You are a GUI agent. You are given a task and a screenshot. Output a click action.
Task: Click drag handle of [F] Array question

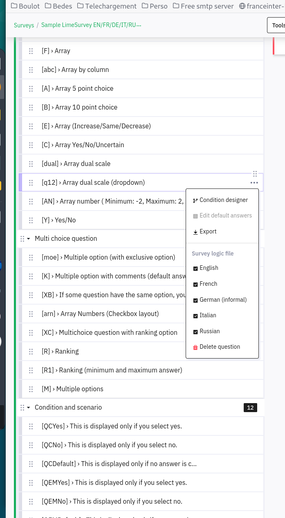tap(31, 51)
